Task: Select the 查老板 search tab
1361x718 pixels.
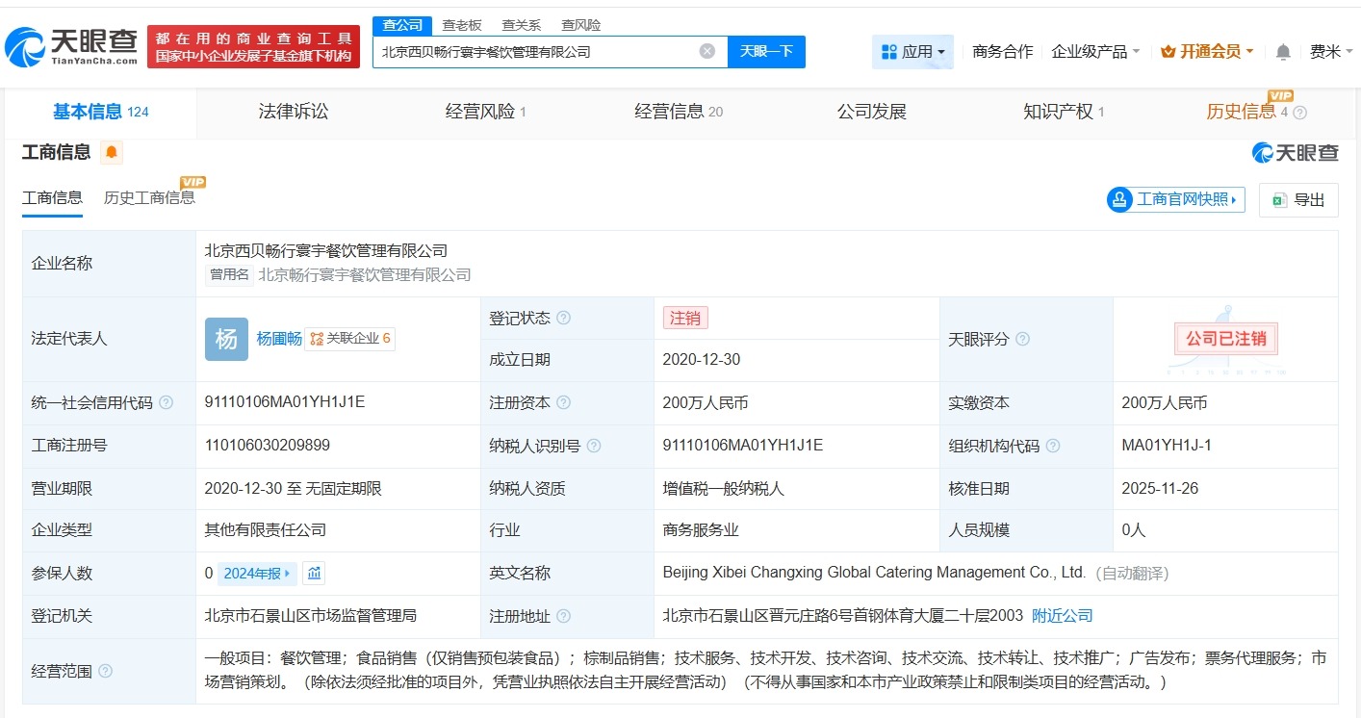Action: pos(462,25)
